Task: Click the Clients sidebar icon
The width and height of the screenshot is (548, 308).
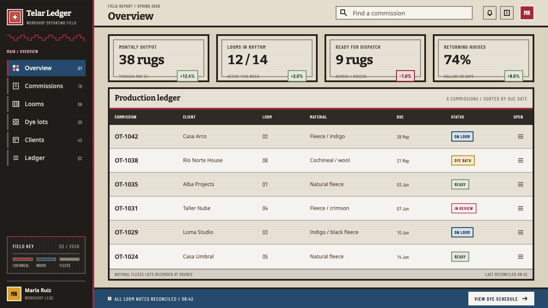Action: [16, 140]
